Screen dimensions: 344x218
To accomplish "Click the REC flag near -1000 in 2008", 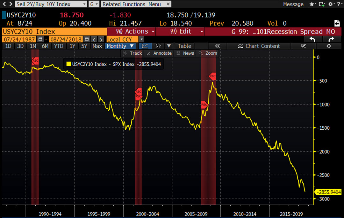I will pos(204,105).
